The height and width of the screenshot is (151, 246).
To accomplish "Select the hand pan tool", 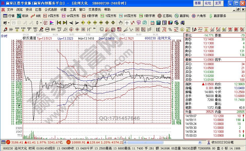I will [121, 23].
